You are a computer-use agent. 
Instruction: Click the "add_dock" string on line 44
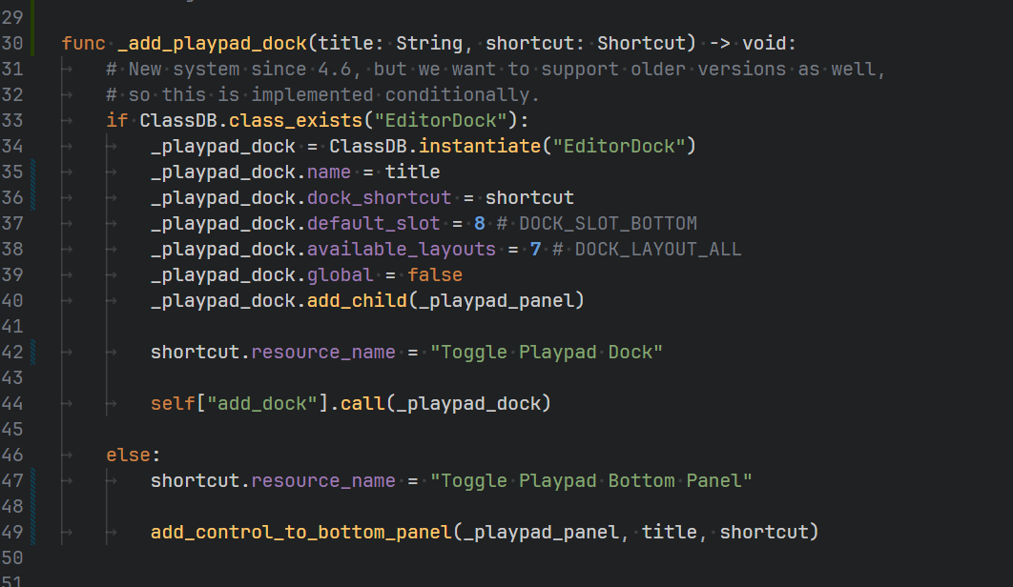coord(266,403)
